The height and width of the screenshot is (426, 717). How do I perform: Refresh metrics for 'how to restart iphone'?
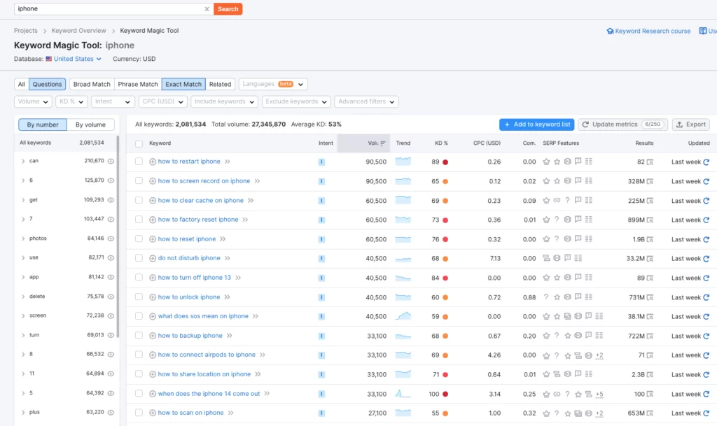tap(706, 162)
